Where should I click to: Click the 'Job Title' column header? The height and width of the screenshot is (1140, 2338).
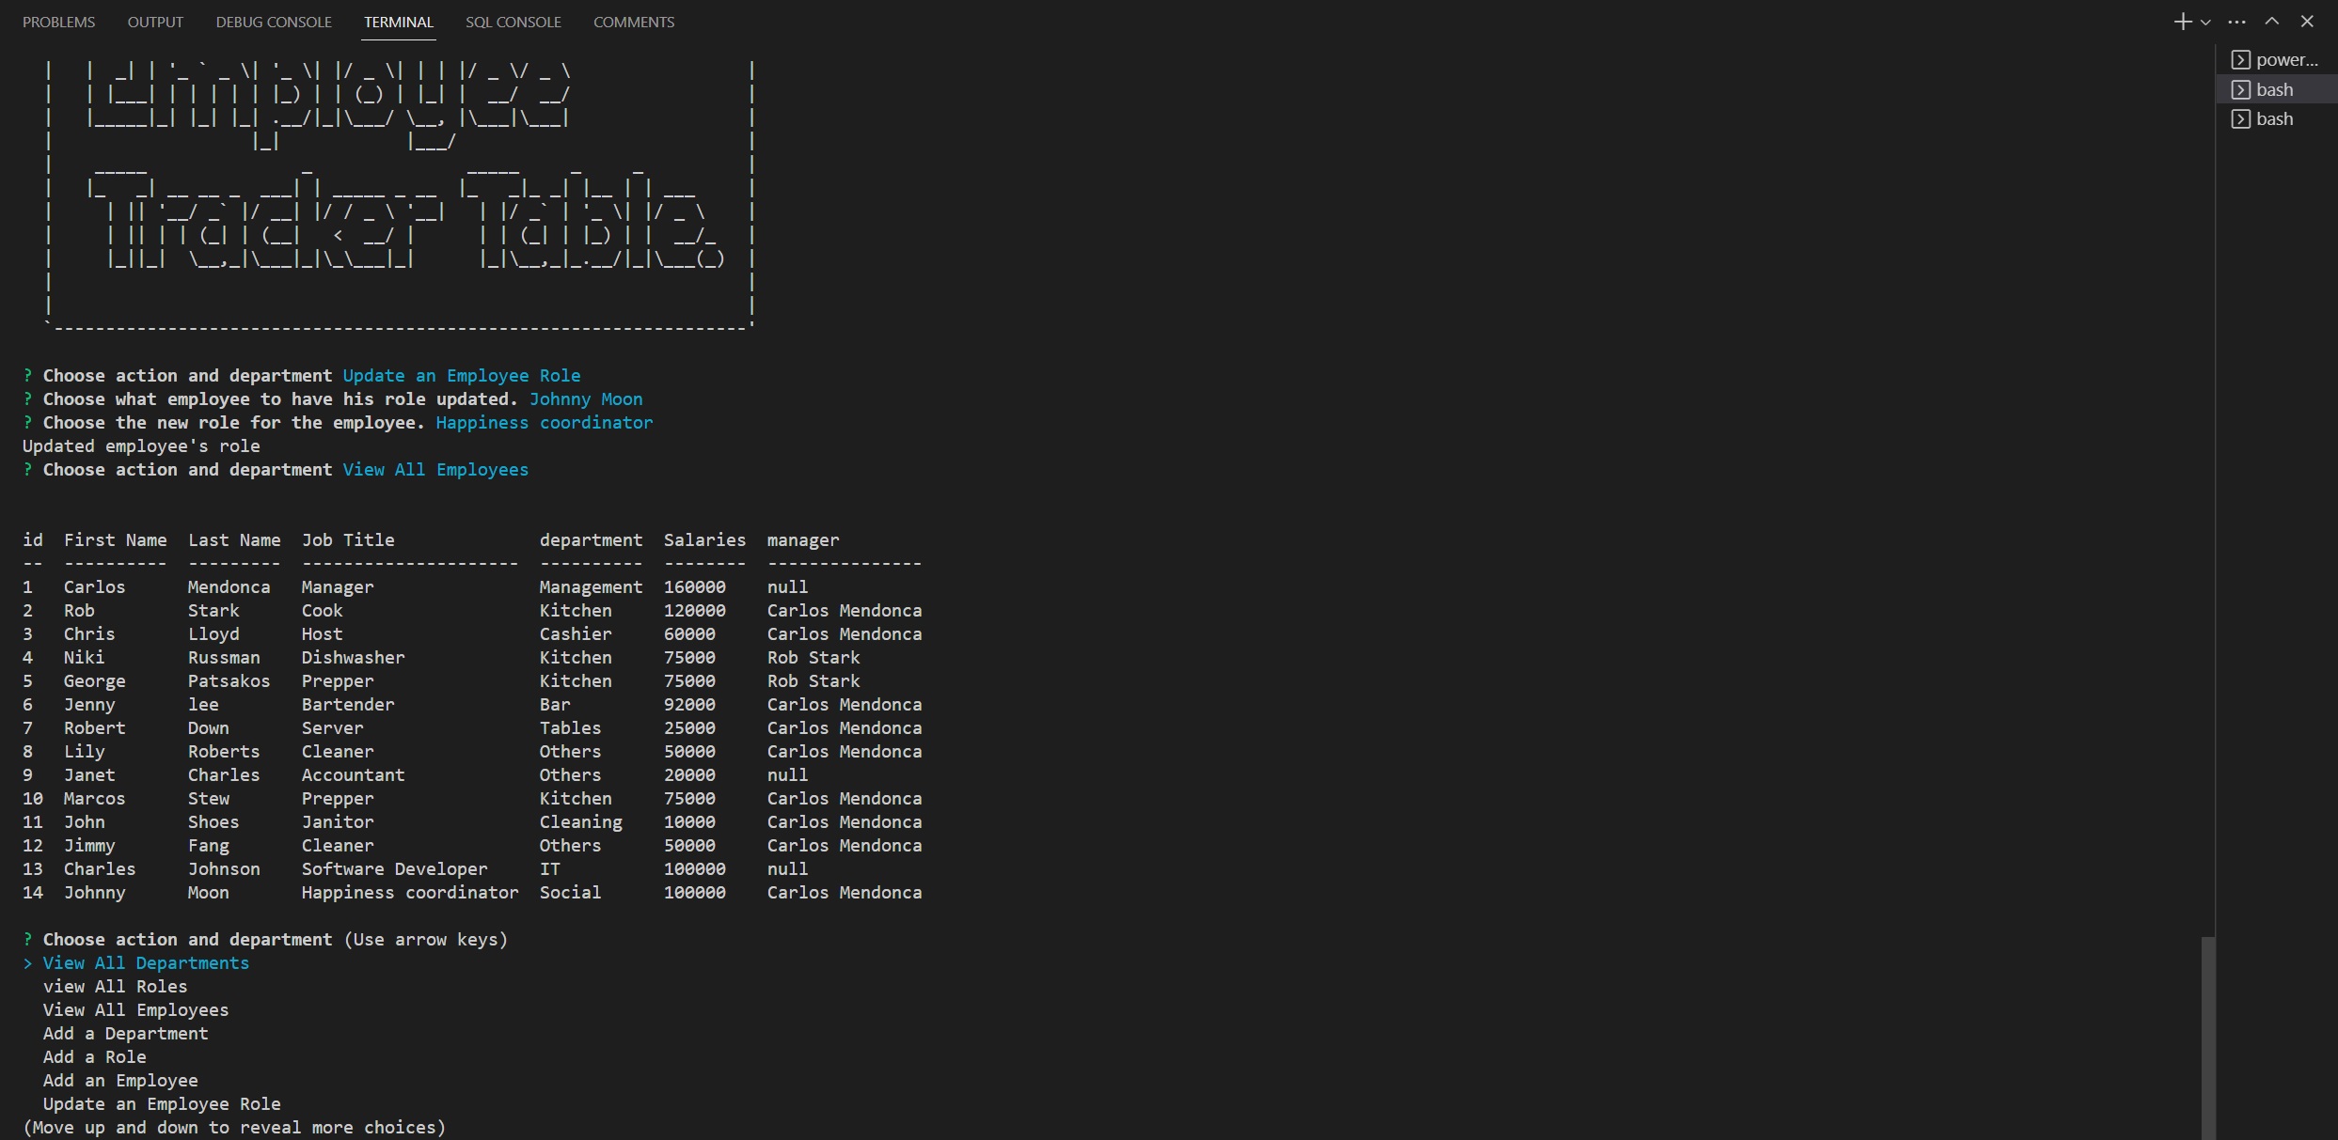(x=348, y=540)
